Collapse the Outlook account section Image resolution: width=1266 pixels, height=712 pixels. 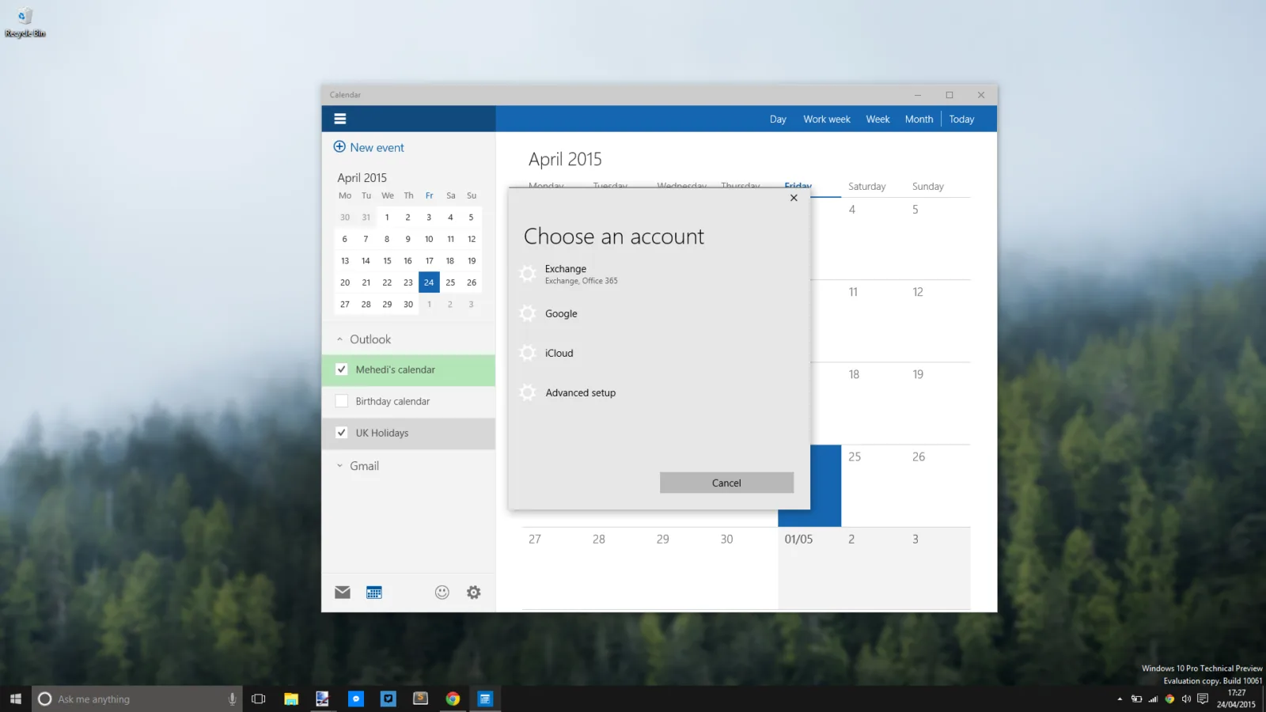[340, 339]
